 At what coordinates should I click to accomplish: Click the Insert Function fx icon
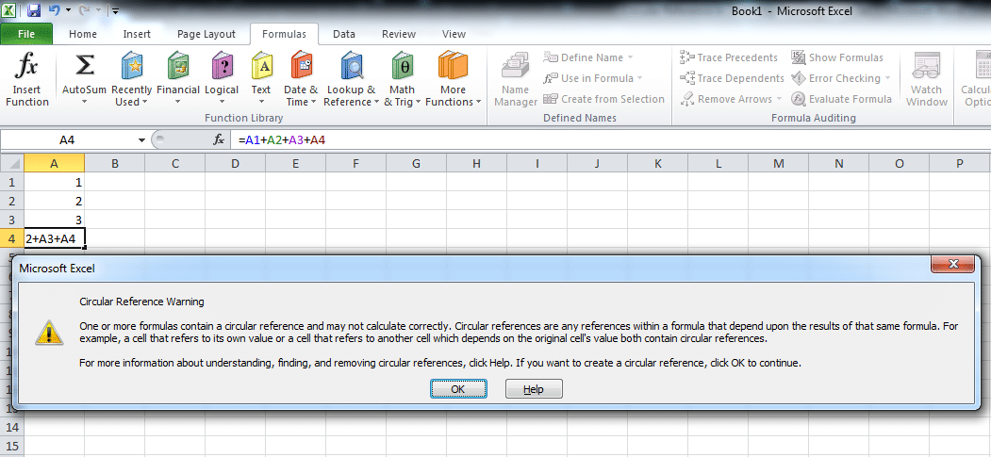pos(27,66)
